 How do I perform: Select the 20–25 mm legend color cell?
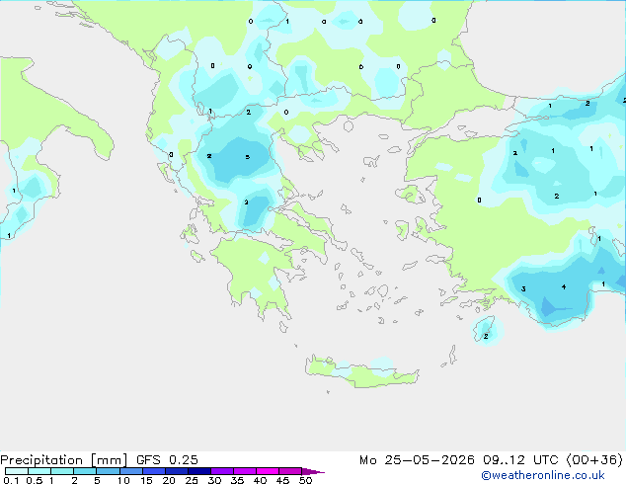(177, 471)
